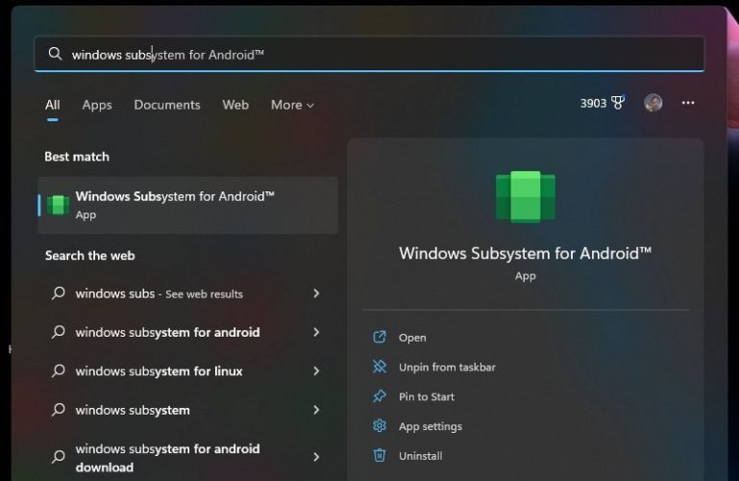Click the 3903 rewards points
The height and width of the screenshot is (481, 739).
click(593, 103)
